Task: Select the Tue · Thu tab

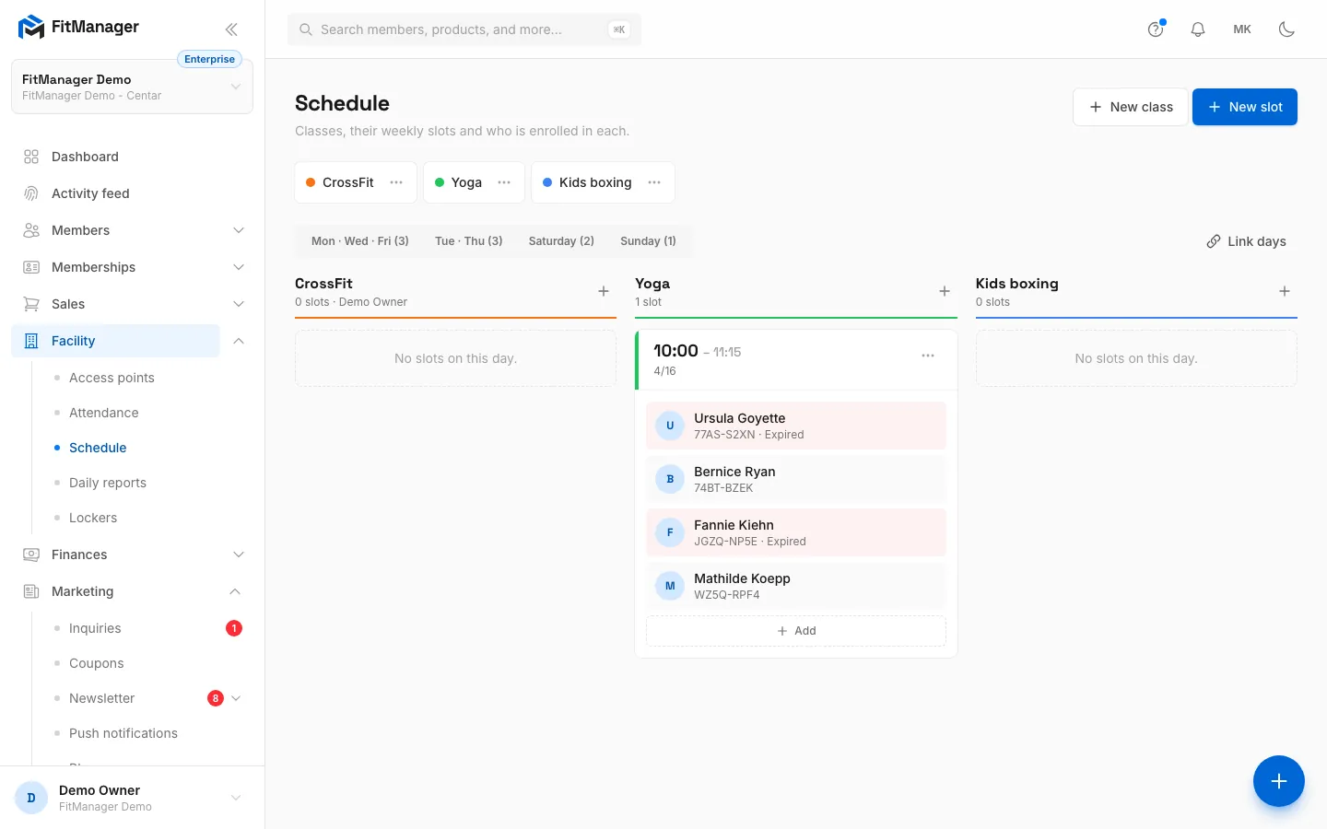Action: pyautogui.click(x=469, y=241)
